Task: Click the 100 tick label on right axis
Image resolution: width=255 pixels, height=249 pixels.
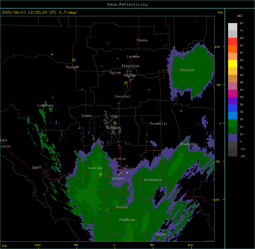Action: pyautogui.click(x=217, y=47)
